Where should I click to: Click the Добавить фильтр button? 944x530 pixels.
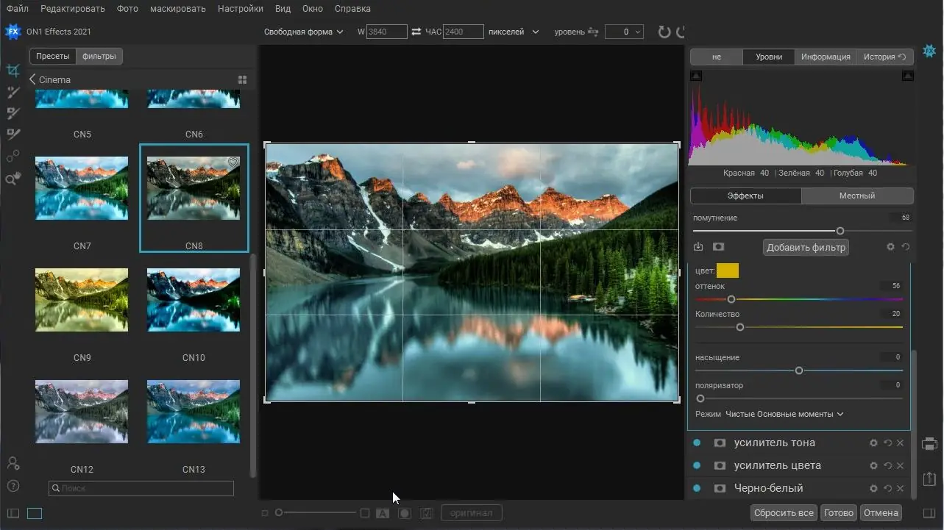(x=806, y=247)
